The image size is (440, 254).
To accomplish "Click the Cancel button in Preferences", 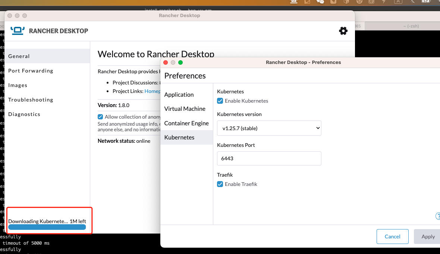I will 392,237.
